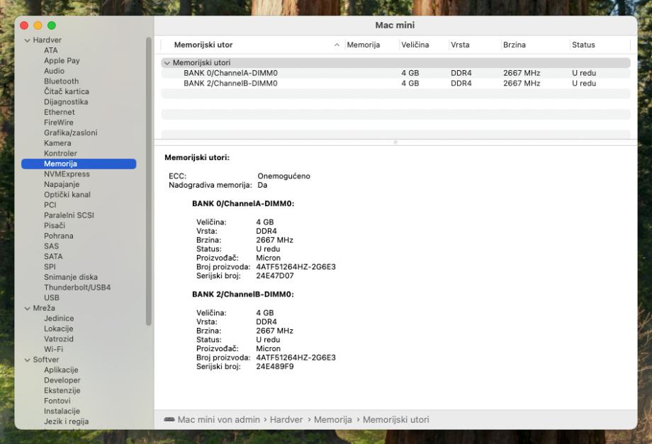Open the NVMExpress hardware entry
This screenshot has width=652, height=444.
67,174
